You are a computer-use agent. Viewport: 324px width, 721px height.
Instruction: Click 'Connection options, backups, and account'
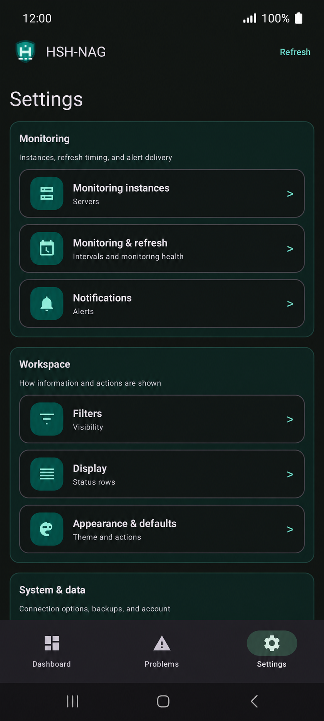[x=95, y=609]
